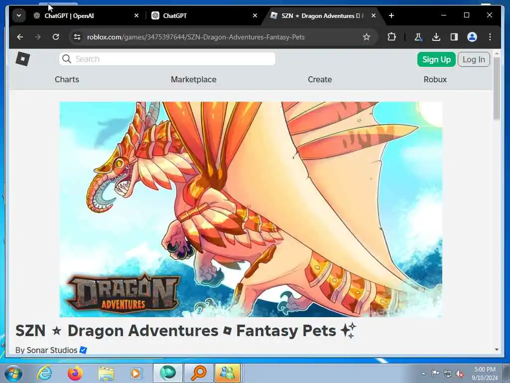Open Windows Media Player taskbar icon

(136, 373)
